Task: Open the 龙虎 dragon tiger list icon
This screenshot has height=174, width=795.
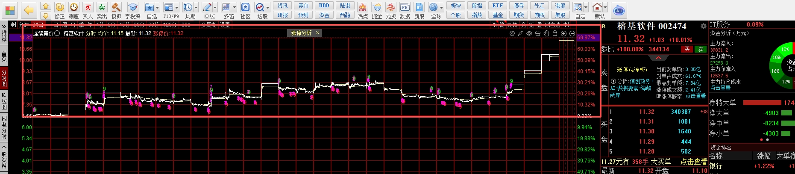Action: click(x=391, y=7)
